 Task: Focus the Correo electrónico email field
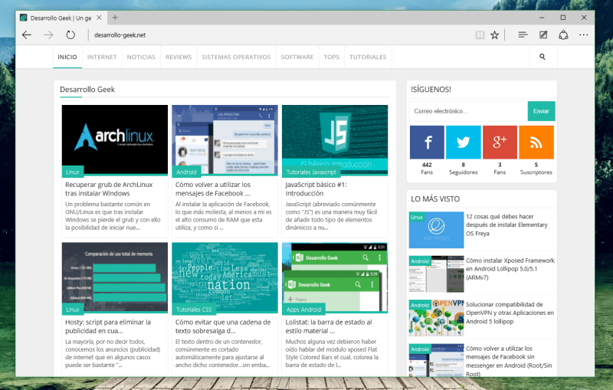point(468,111)
